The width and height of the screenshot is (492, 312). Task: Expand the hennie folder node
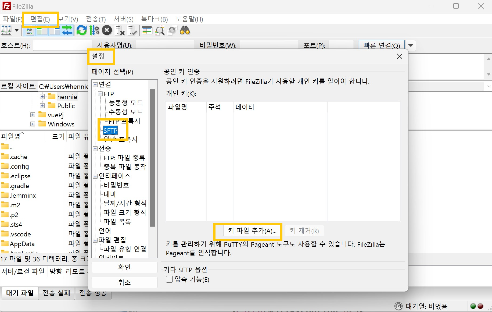click(42, 97)
